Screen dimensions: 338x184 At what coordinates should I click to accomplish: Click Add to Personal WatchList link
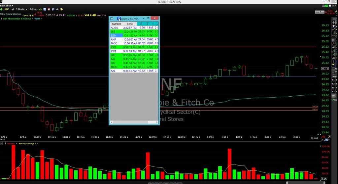point(10,14)
